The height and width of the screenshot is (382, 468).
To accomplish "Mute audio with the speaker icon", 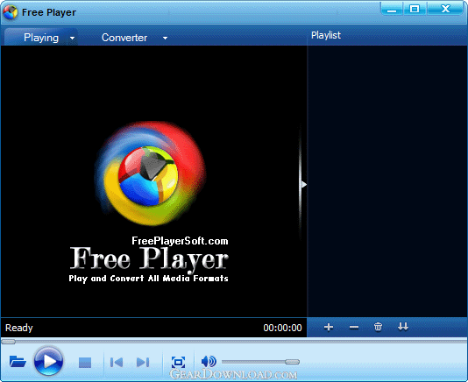I will pyautogui.click(x=209, y=361).
